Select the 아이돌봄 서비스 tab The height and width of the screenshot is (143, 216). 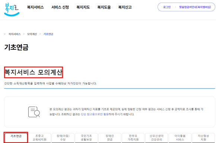click(x=180, y=138)
